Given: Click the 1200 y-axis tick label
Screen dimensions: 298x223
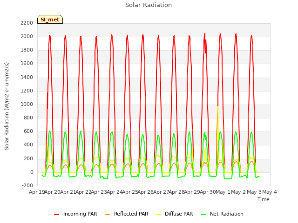Looking at the screenshot, I should 27,91.
